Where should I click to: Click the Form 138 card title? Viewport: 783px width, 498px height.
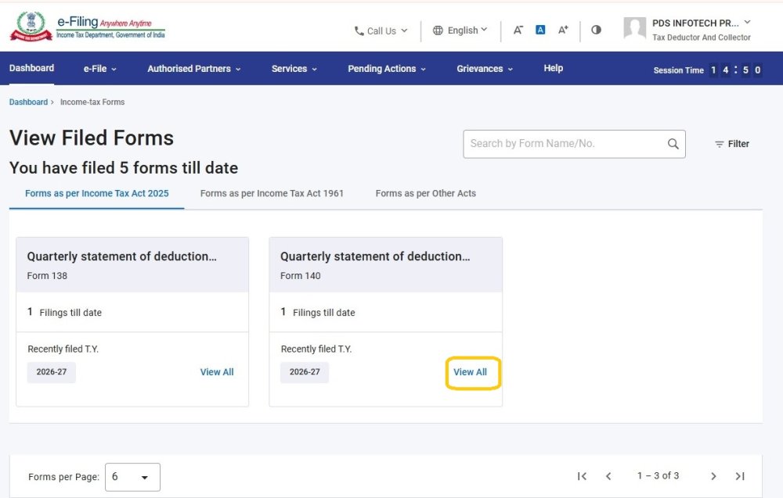click(122, 256)
